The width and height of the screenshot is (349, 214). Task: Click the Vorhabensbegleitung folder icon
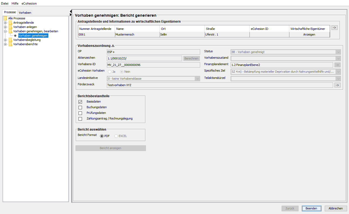[x=10, y=40]
